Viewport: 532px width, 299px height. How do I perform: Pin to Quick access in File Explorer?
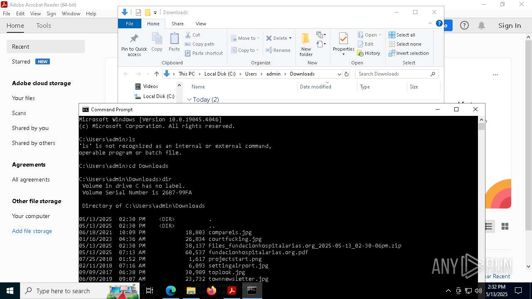click(x=134, y=45)
